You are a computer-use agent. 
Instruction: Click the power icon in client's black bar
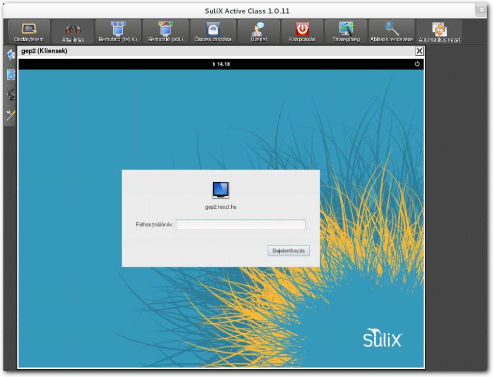tap(417, 64)
